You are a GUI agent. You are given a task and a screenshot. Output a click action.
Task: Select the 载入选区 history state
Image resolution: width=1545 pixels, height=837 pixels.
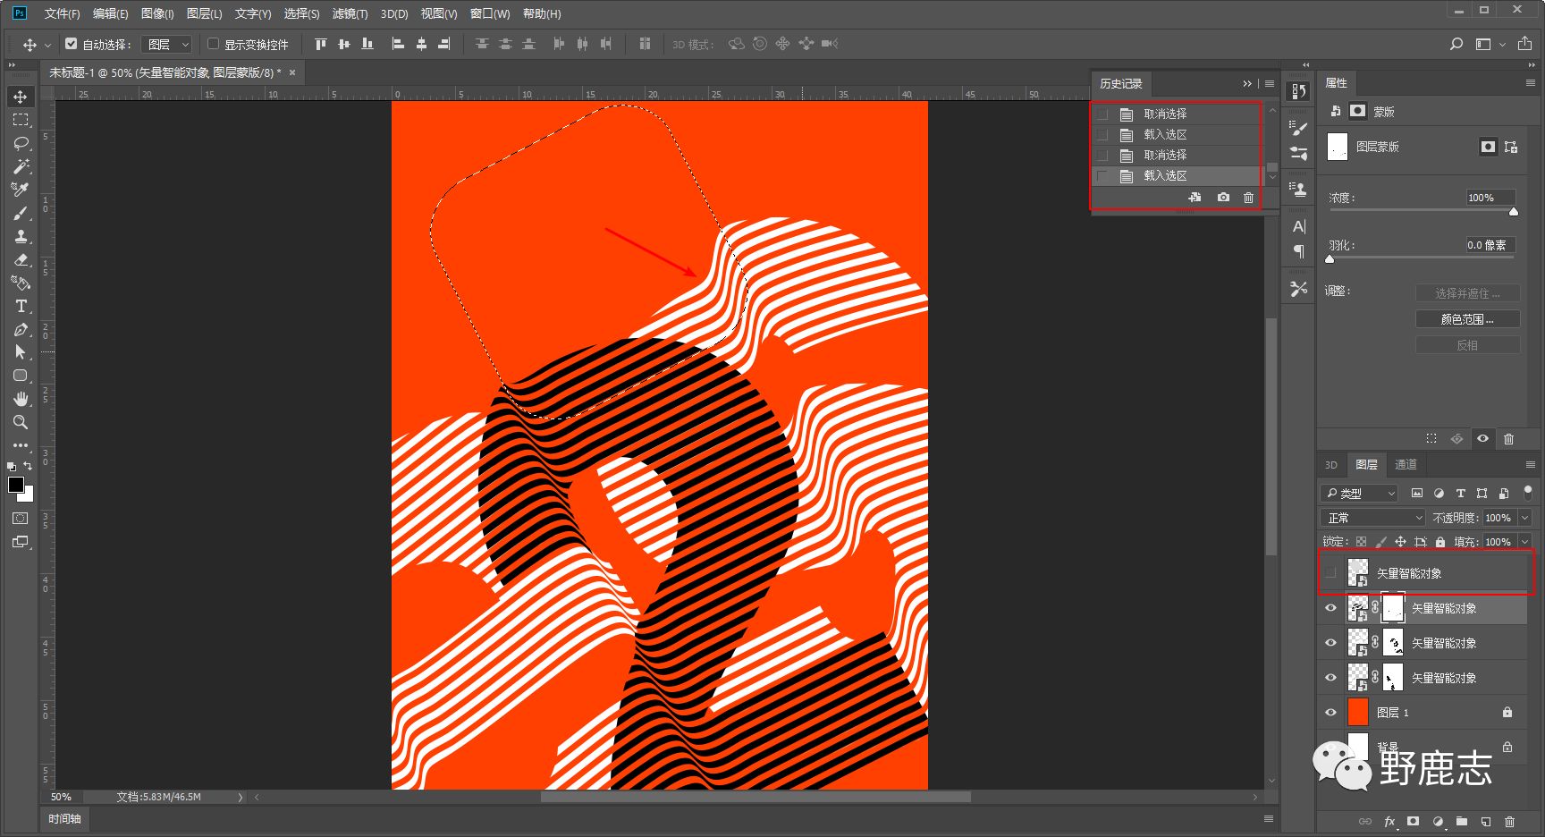[1165, 176]
